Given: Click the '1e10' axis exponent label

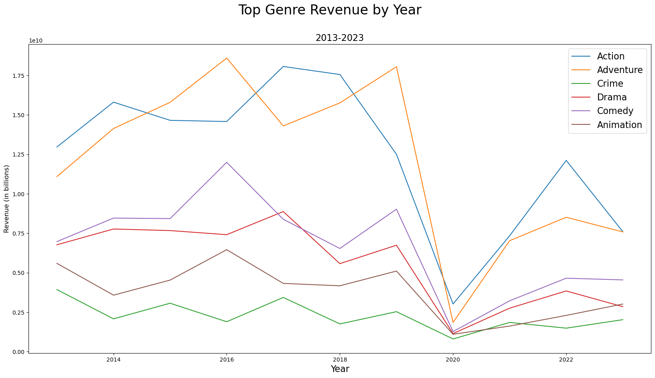Looking at the screenshot, I should point(36,41).
